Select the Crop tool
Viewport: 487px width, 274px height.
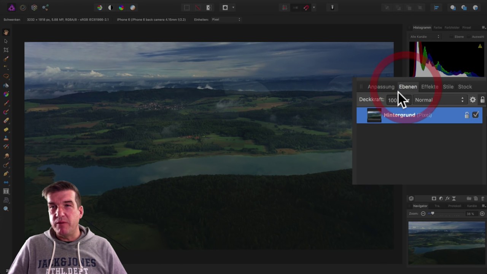pos(6,50)
